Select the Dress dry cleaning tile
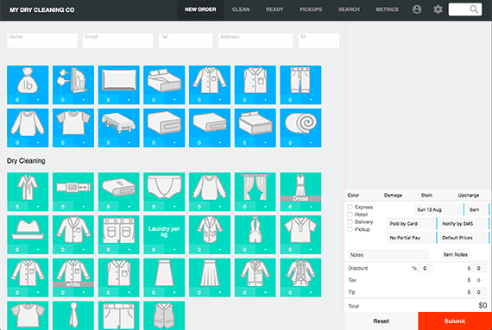This screenshot has width=492, height=330. (x=300, y=191)
